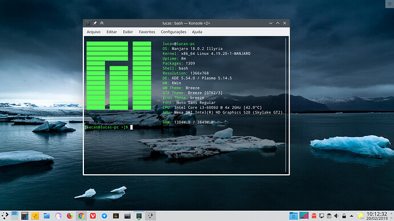Open the Ajuda menu
This screenshot has width=394, height=221.
tap(197, 32)
